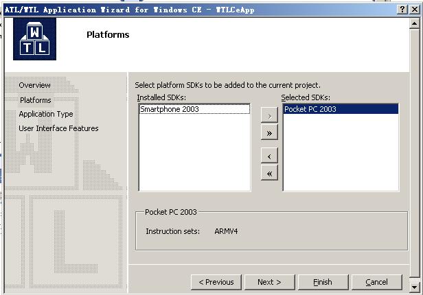The image size is (423, 295).
Task: Click the Next button
Action: (269, 282)
